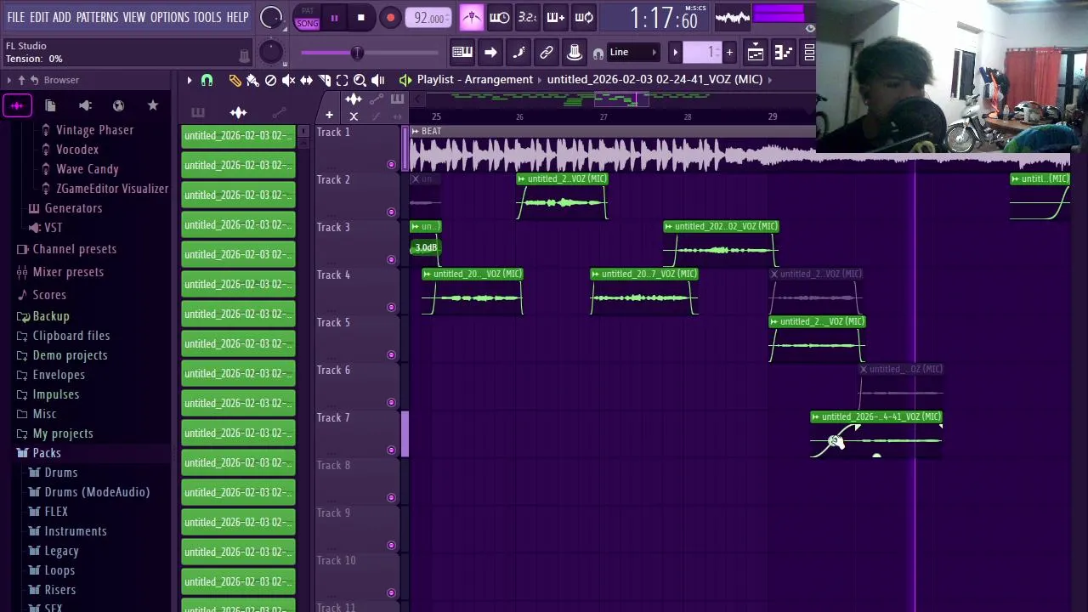Select the browser globe library tab icon

(x=119, y=105)
